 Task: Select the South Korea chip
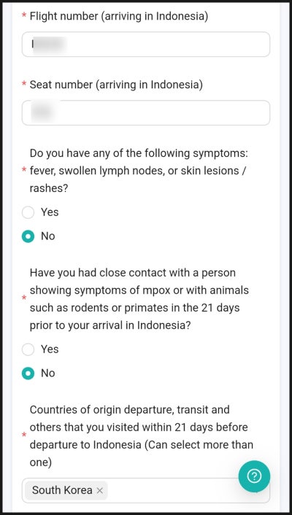pyautogui.click(x=66, y=490)
